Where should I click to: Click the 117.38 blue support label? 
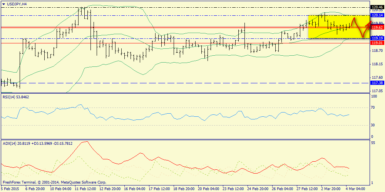[x=377, y=83]
